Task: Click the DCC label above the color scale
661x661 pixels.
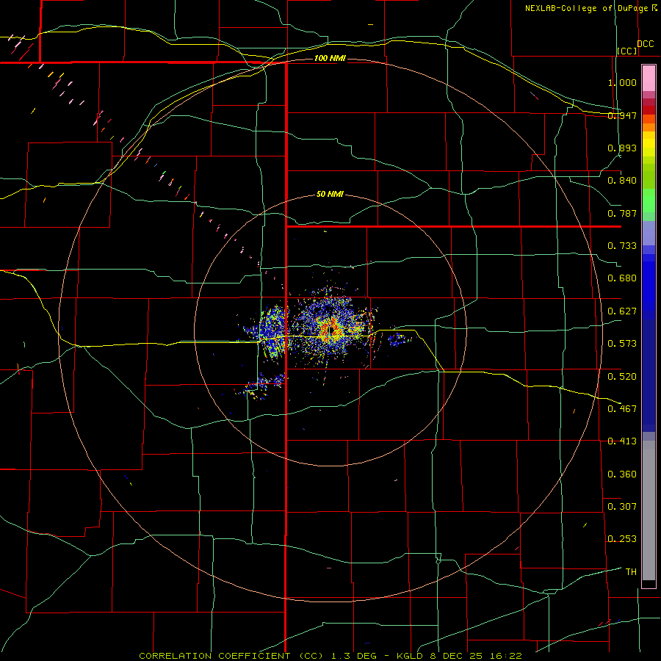Action: click(x=646, y=44)
